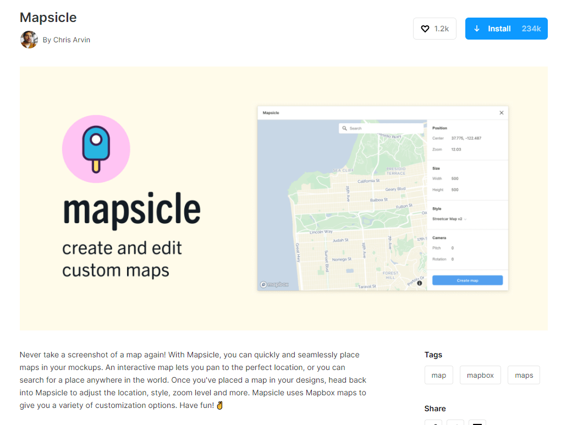Click the heart icon to like Mapsicle
Image resolution: width=572 pixels, height=425 pixels.
[x=425, y=29]
